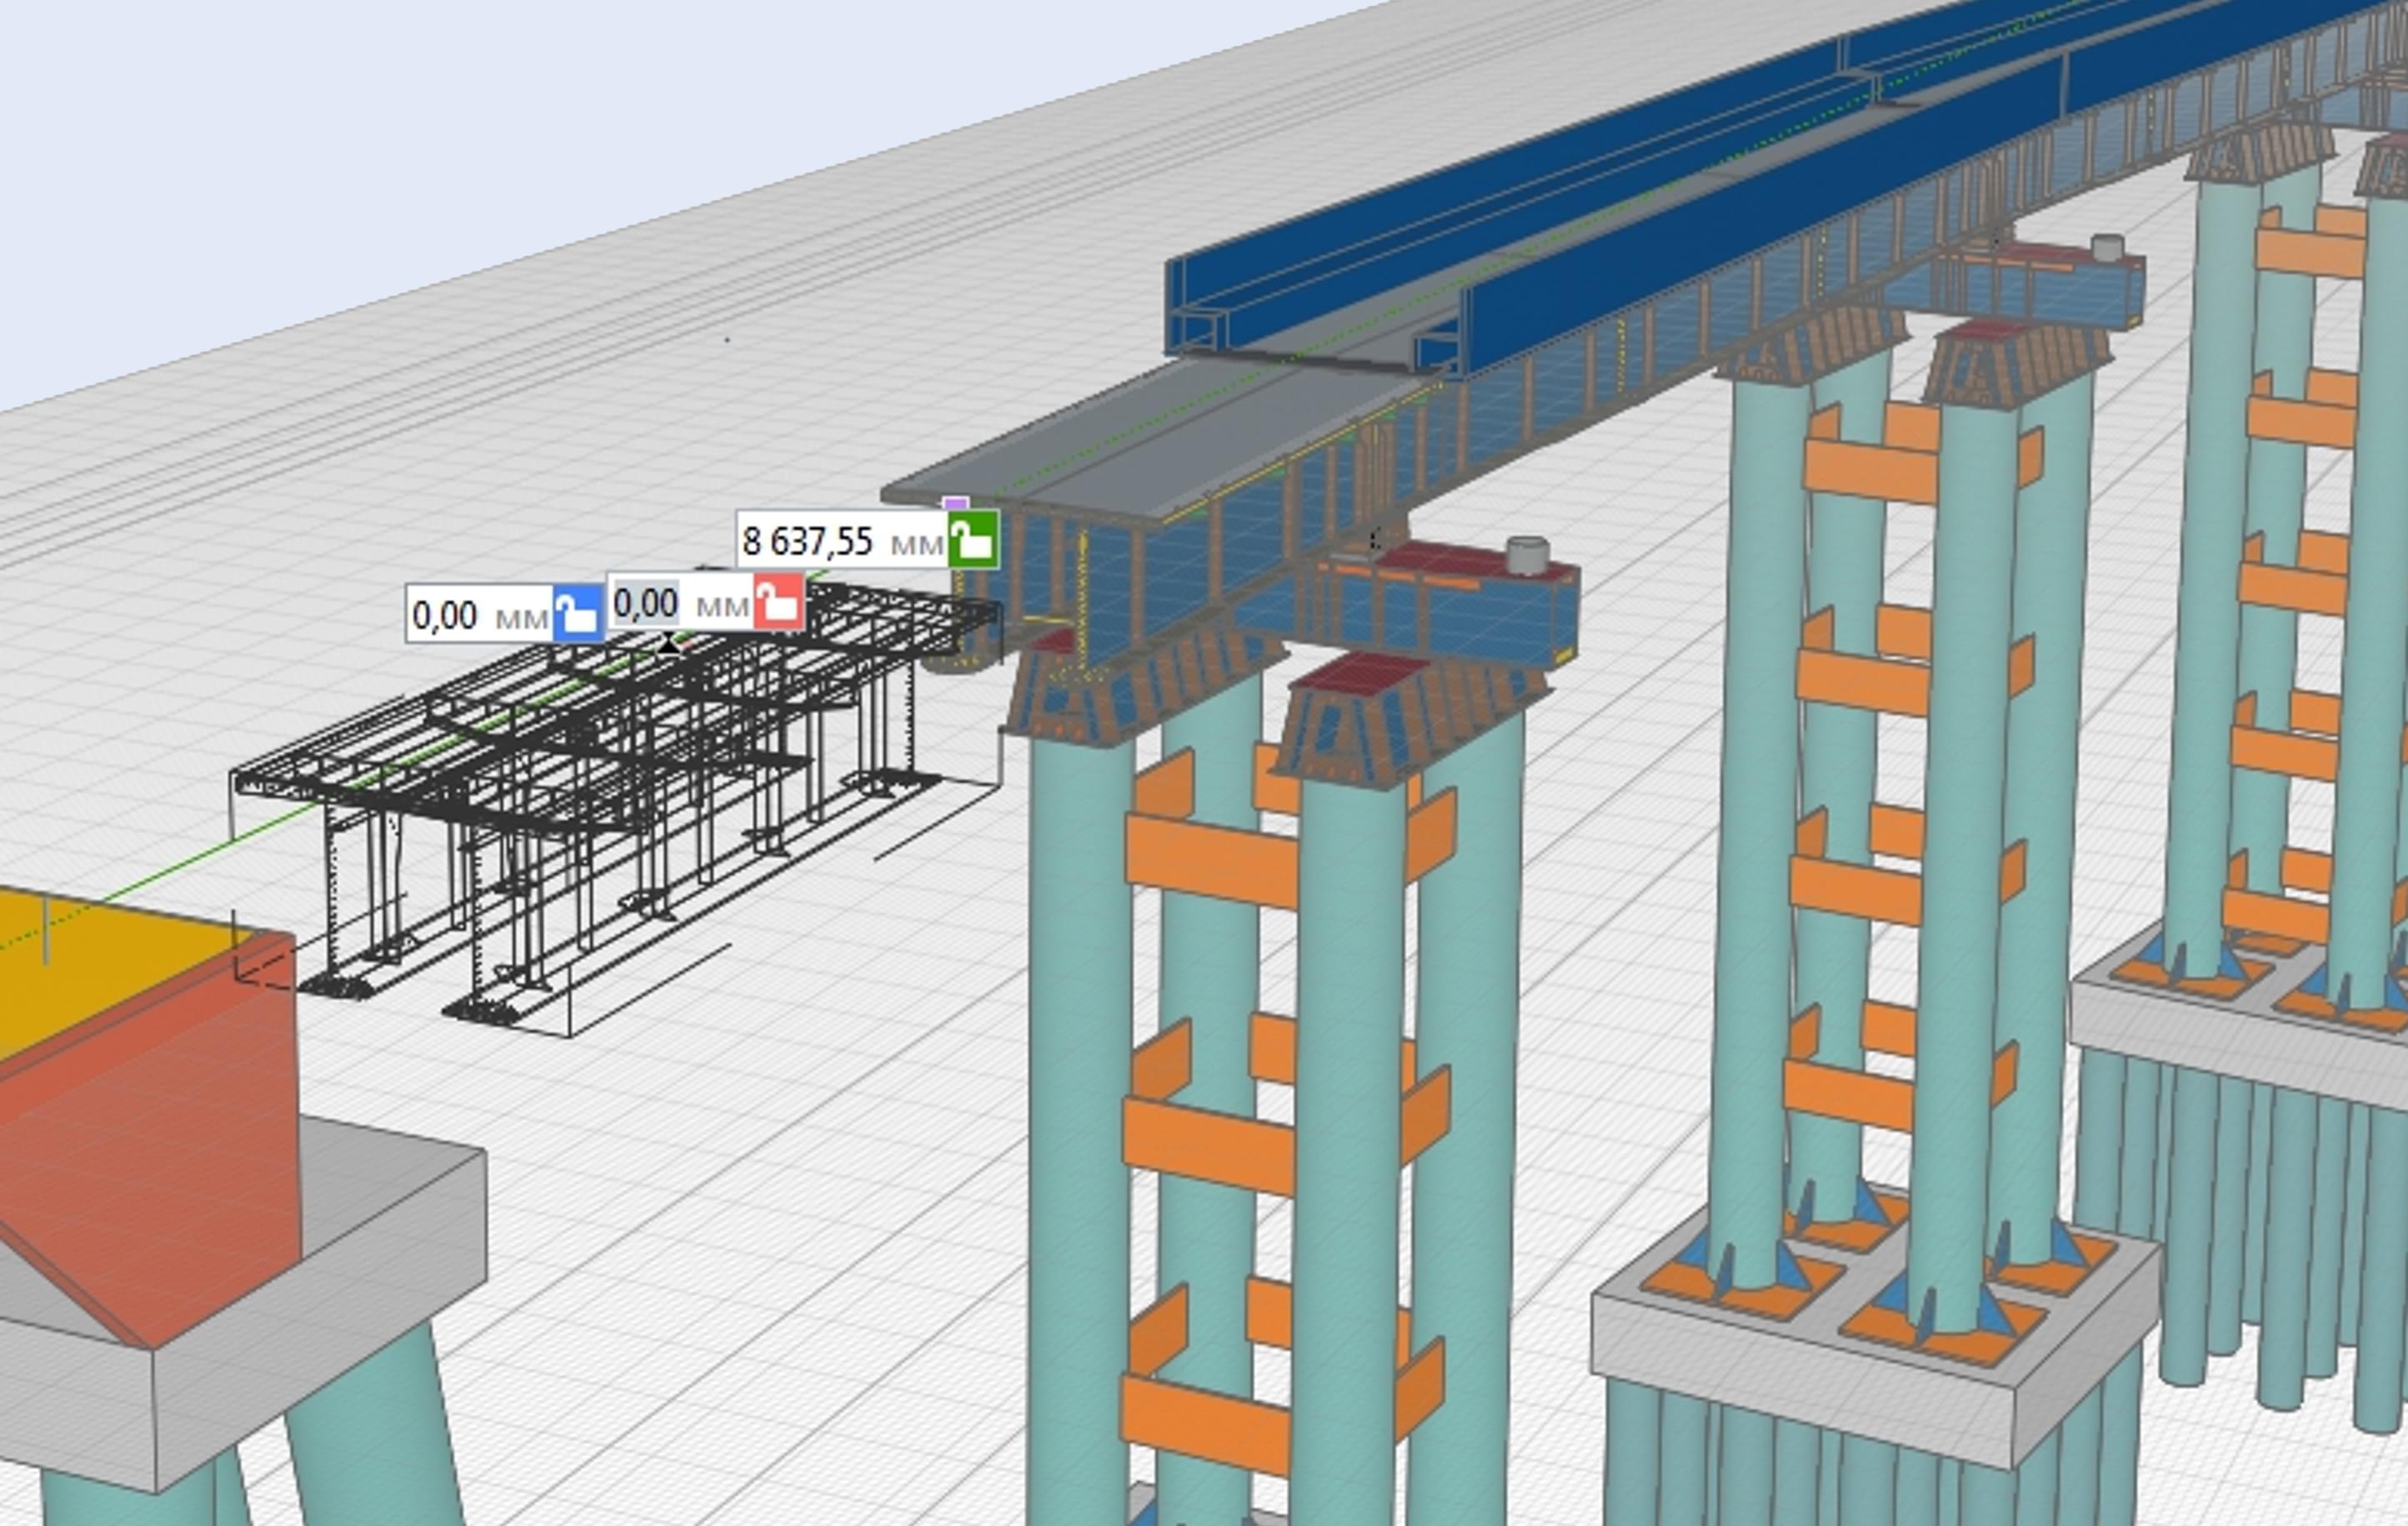
Task: Toggle the red lock on the highlighted 0,00 field
Action: coord(779,601)
